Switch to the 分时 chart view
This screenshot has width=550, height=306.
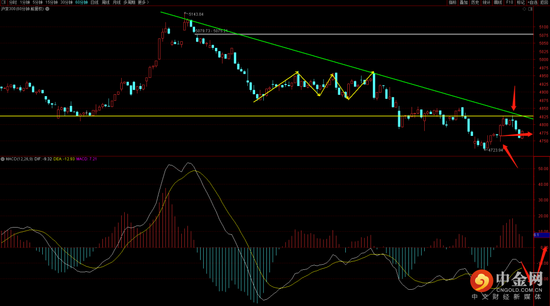point(13,3)
